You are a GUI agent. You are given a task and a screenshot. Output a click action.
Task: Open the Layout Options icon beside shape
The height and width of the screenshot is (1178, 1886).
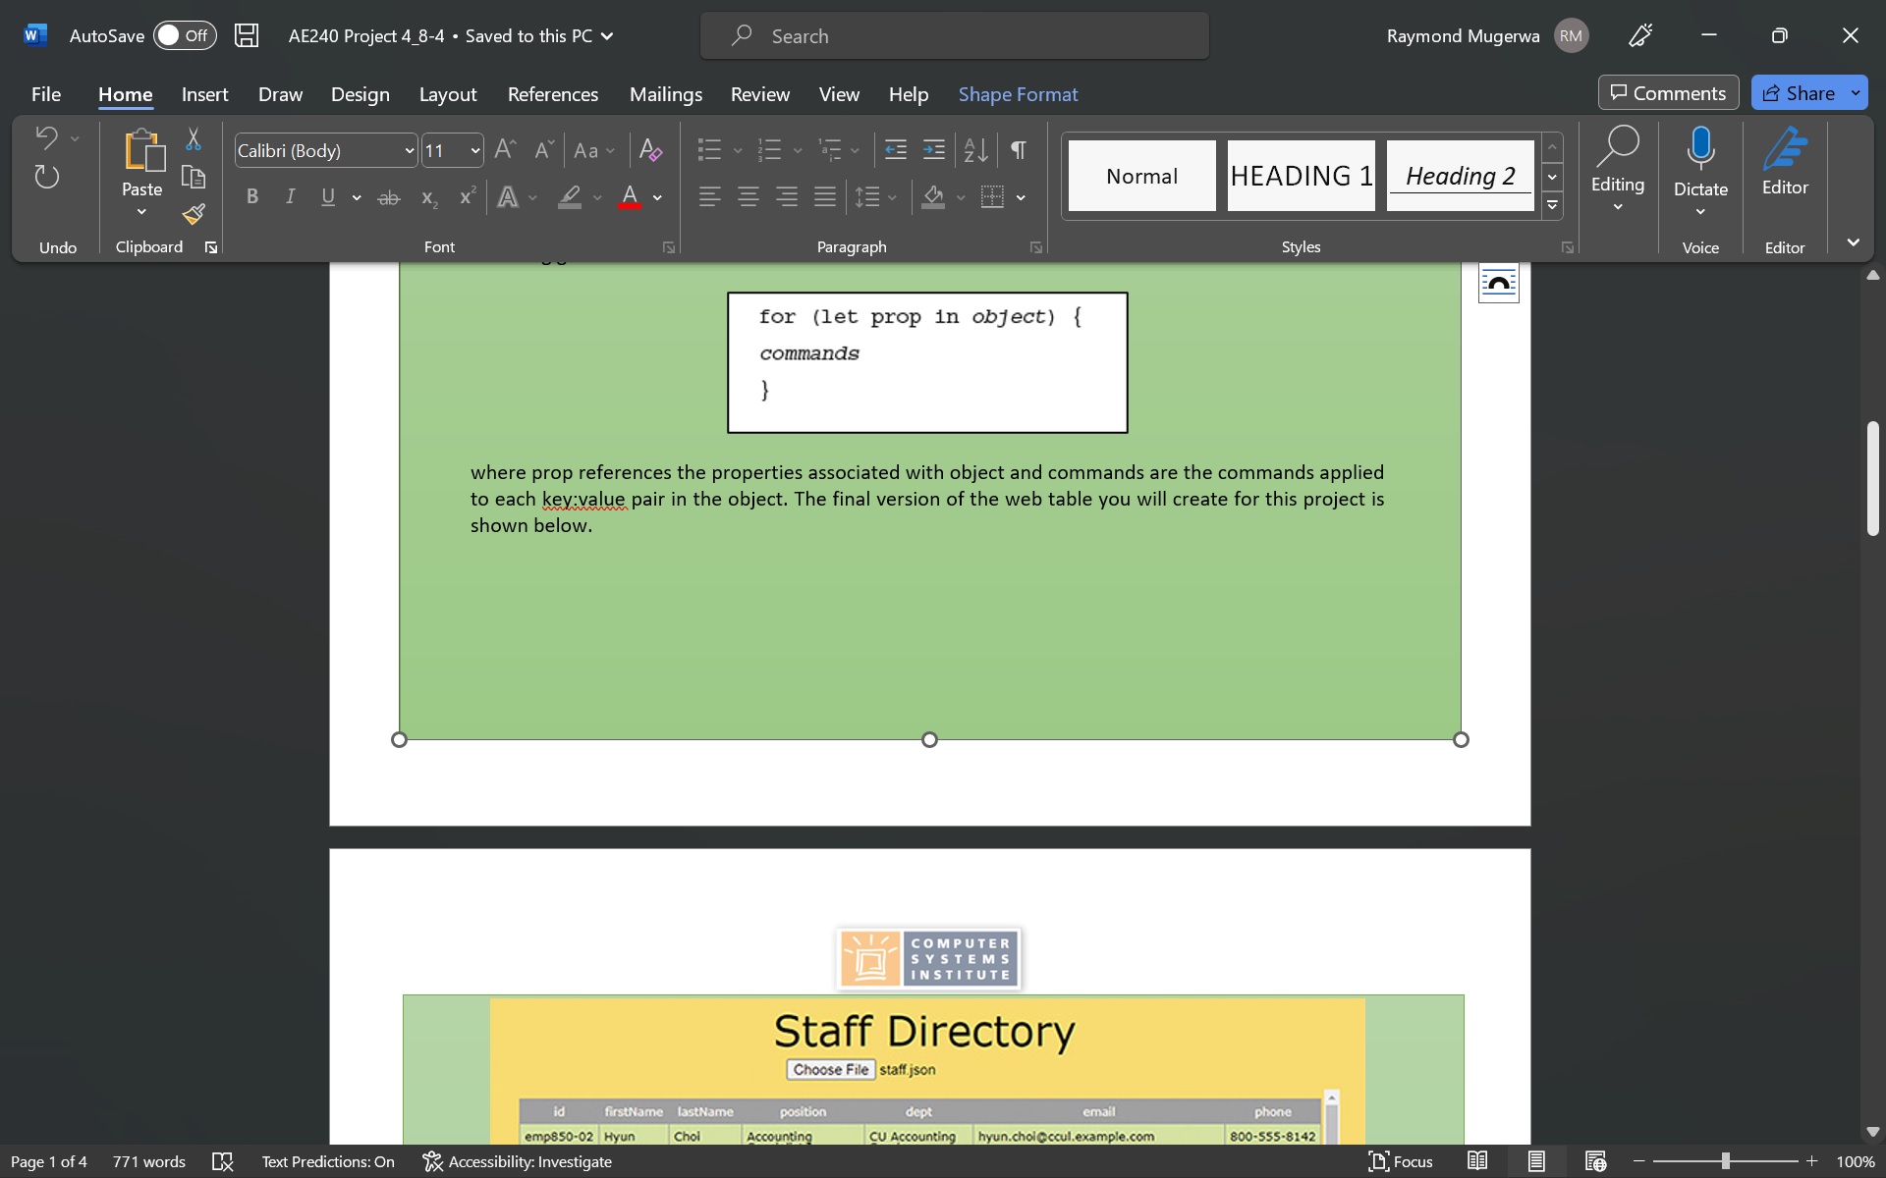coord(1498,284)
